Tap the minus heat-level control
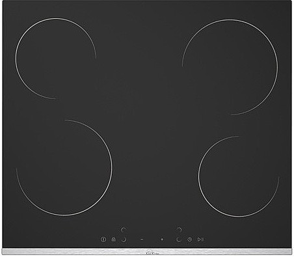The image size is (294, 257). pyautogui.click(x=142, y=239)
